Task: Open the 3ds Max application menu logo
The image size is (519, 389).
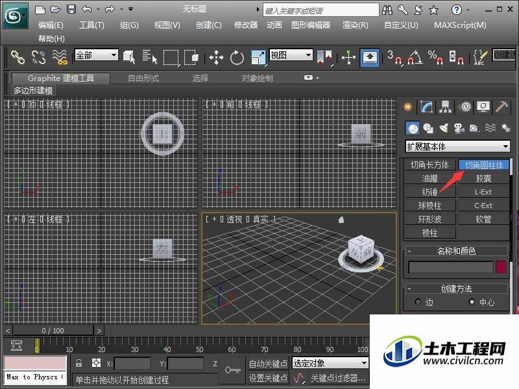Action: 15,16
